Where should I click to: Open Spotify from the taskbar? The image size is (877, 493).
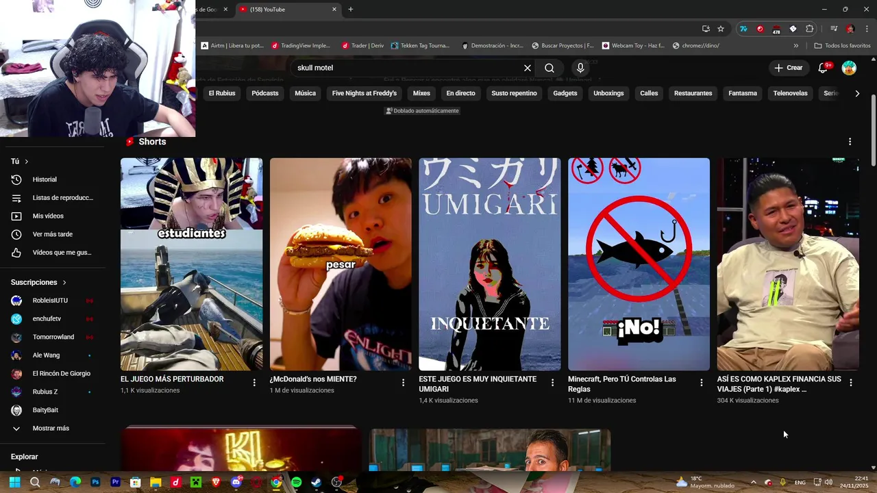[296, 482]
